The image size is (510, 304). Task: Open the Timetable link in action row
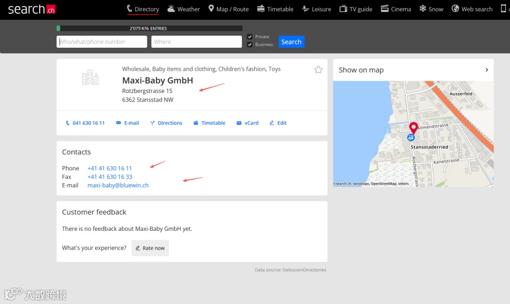click(x=210, y=123)
